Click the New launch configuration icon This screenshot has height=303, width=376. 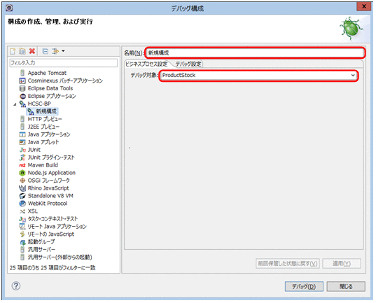point(13,51)
